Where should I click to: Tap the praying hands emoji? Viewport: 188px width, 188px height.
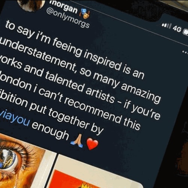coord(77,140)
